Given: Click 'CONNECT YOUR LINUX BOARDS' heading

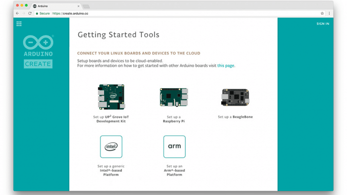Looking at the screenshot, I should (138, 53).
